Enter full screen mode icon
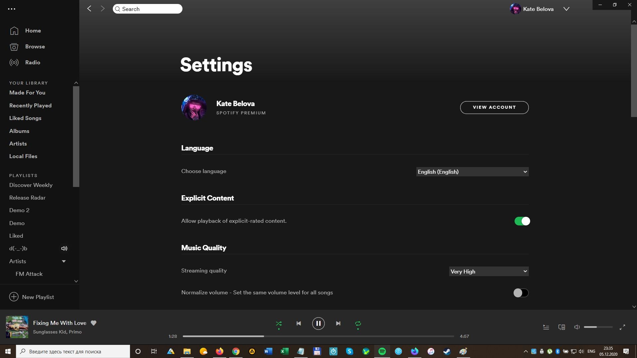 [x=622, y=327]
